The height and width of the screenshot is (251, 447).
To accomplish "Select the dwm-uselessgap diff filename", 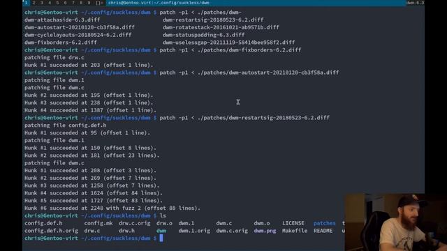I will [228, 43].
